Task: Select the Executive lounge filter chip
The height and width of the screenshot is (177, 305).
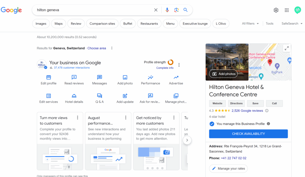Action: point(195,24)
